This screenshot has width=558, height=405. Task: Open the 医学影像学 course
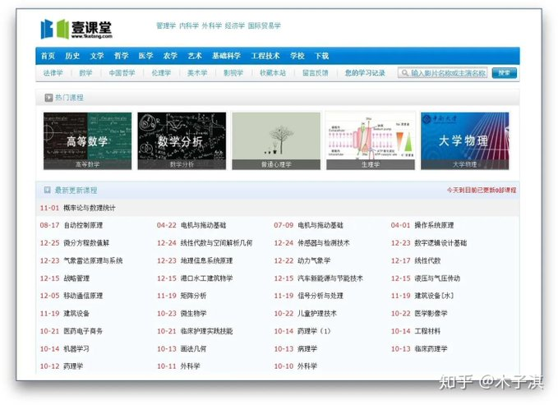pyautogui.click(x=431, y=314)
